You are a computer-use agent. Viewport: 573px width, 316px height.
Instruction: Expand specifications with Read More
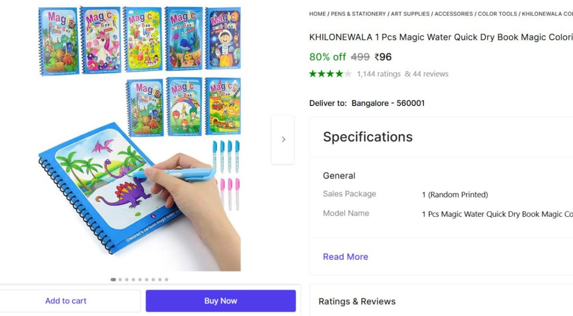point(345,257)
